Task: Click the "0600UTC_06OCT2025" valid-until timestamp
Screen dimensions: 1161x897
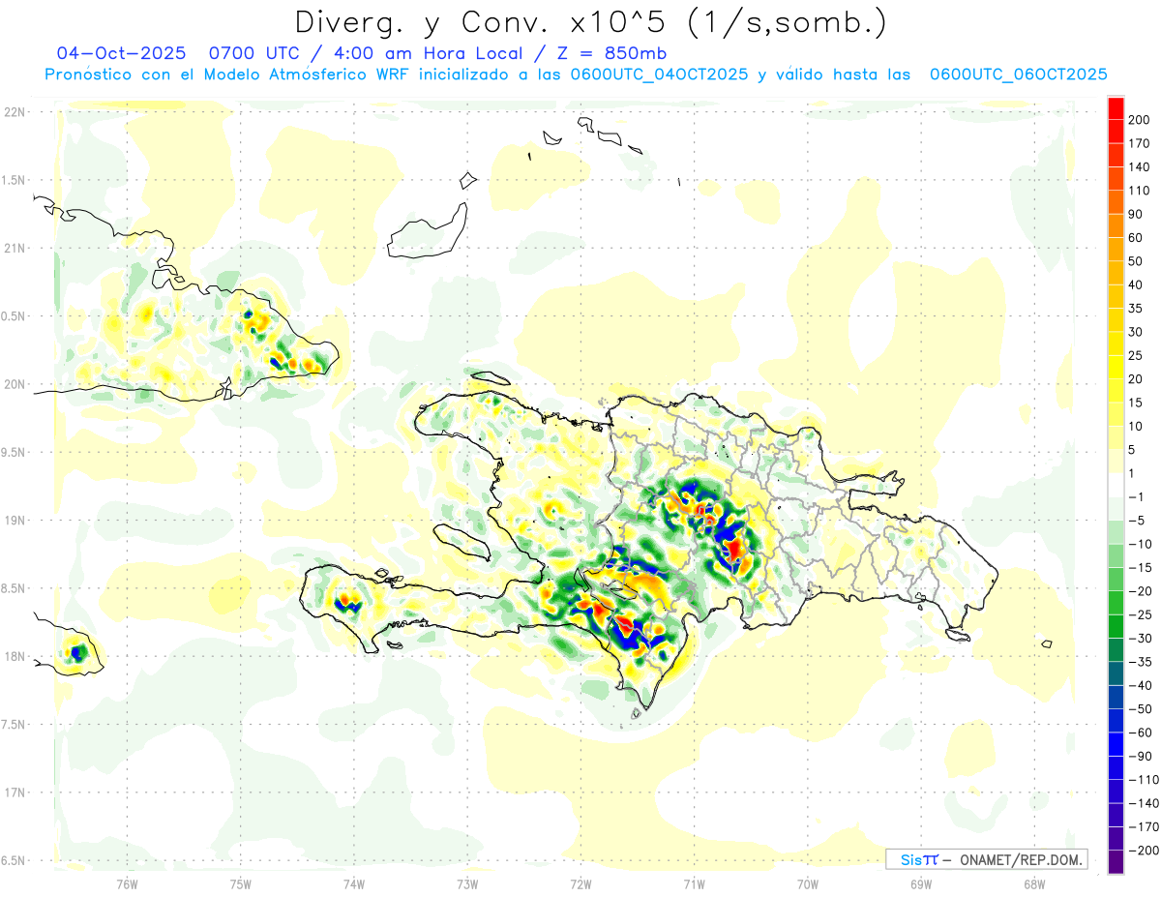Action: (x=1018, y=75)
